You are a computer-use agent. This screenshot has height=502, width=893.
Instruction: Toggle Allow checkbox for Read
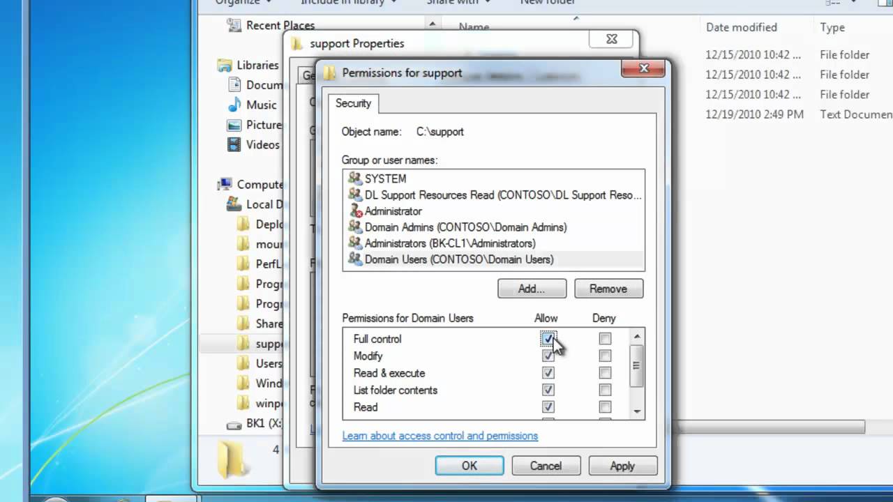click(548, 407)
